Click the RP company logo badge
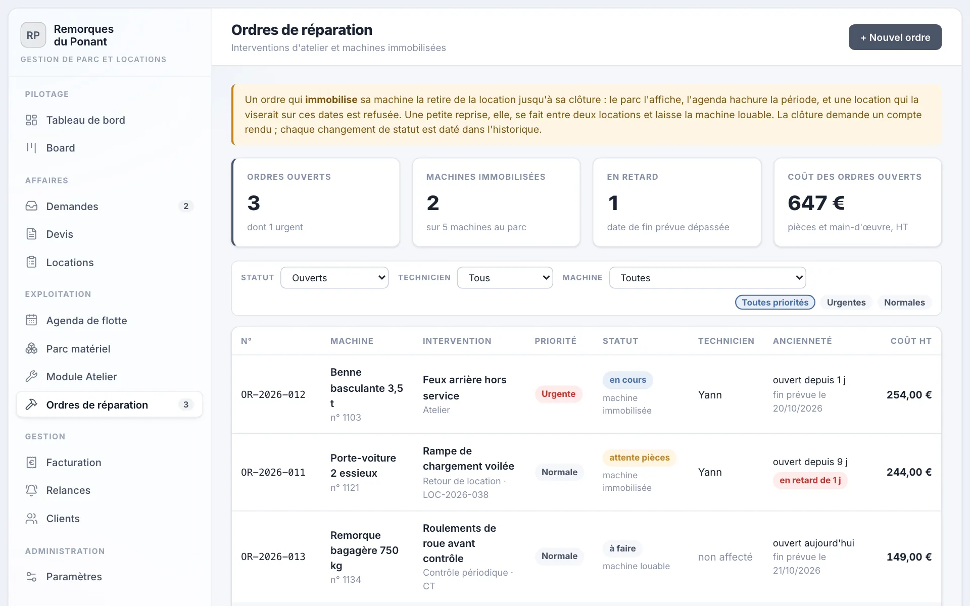 point(33,35)
